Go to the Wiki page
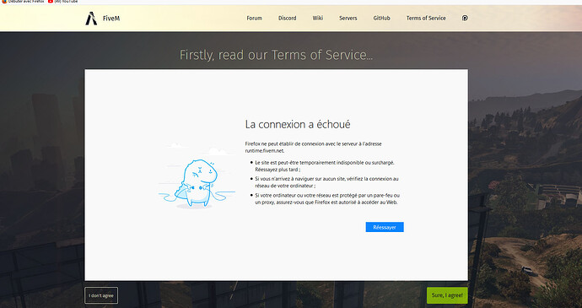 [x=318, y=19]
